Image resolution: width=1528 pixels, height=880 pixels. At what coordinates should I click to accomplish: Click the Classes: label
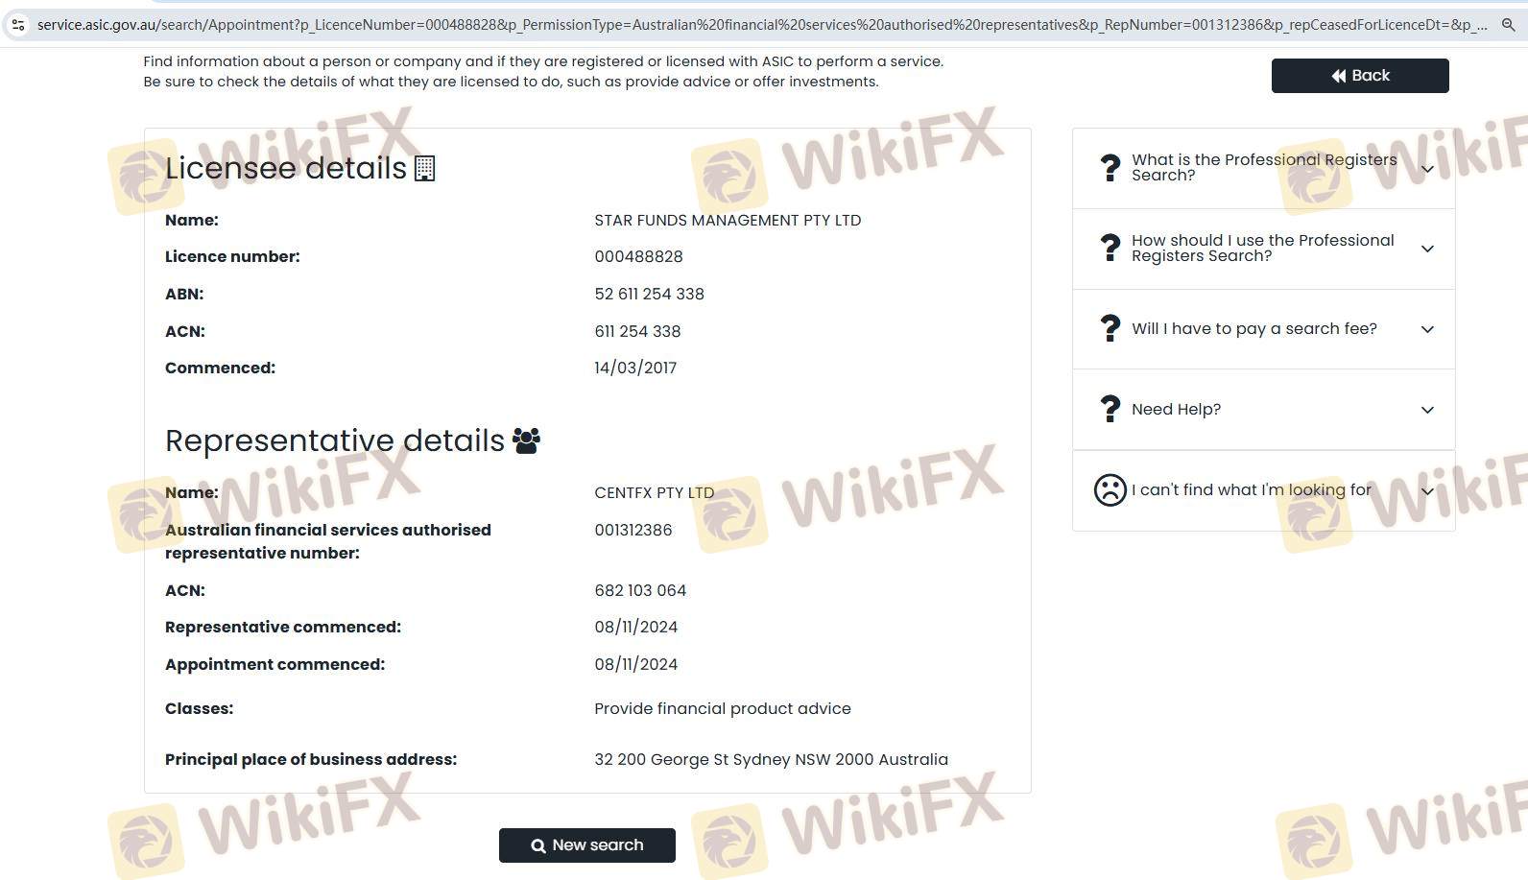(200, 709)
